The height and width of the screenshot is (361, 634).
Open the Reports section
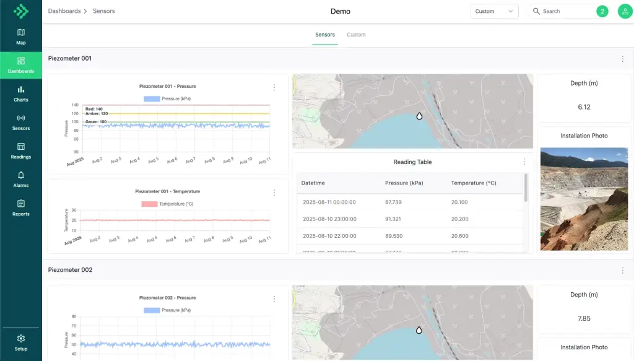point(21,208)
